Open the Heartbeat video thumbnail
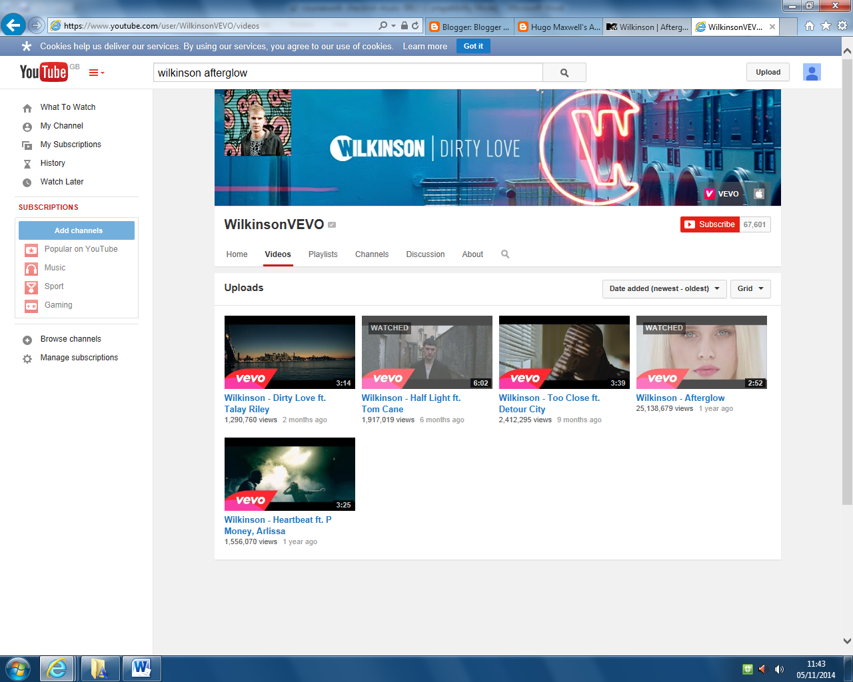The height and width of the screenshot is (682, 853). [290, 474]
